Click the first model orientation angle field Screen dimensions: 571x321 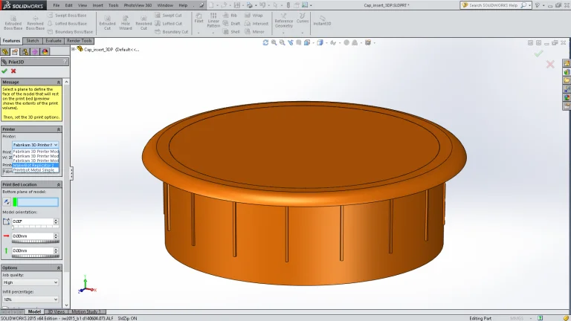pos(33,221)
